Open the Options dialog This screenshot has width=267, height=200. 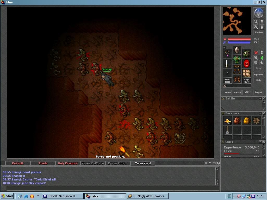[259, 74]
